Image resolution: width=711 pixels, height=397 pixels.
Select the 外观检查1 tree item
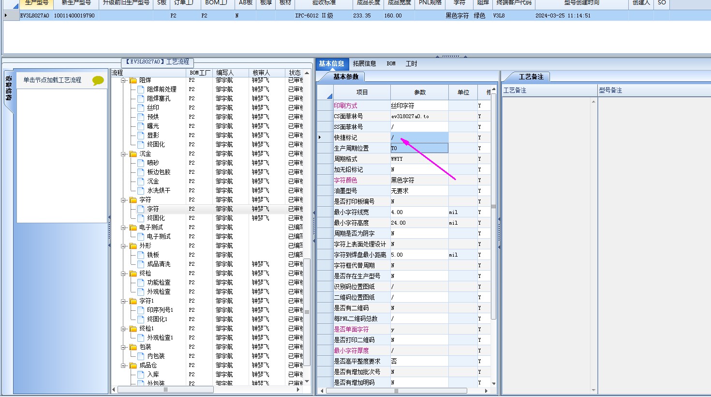160,338
